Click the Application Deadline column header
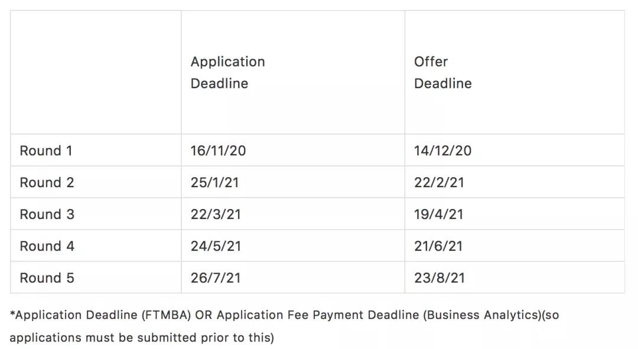The image size is (638, 349). click(227, 73)
